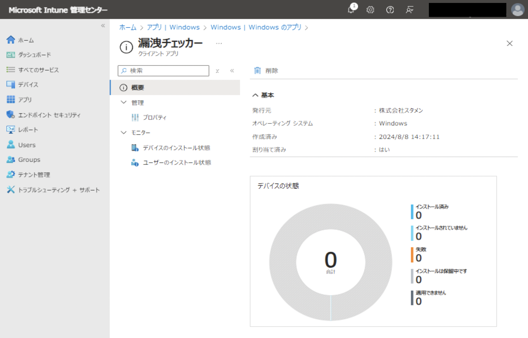Go to ホーム in the sidebar
This screenshot has width=528, height=338.
pos(26,40)
